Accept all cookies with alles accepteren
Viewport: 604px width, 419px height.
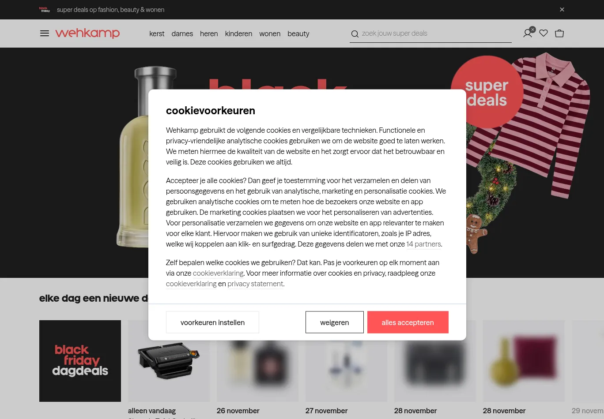coord(408,322)
